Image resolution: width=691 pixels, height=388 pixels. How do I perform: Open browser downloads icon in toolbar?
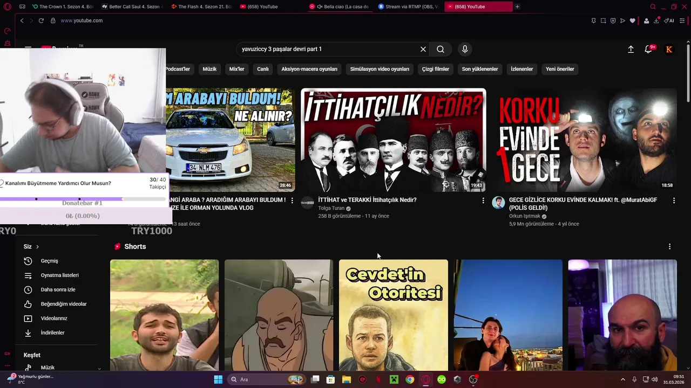656,20
